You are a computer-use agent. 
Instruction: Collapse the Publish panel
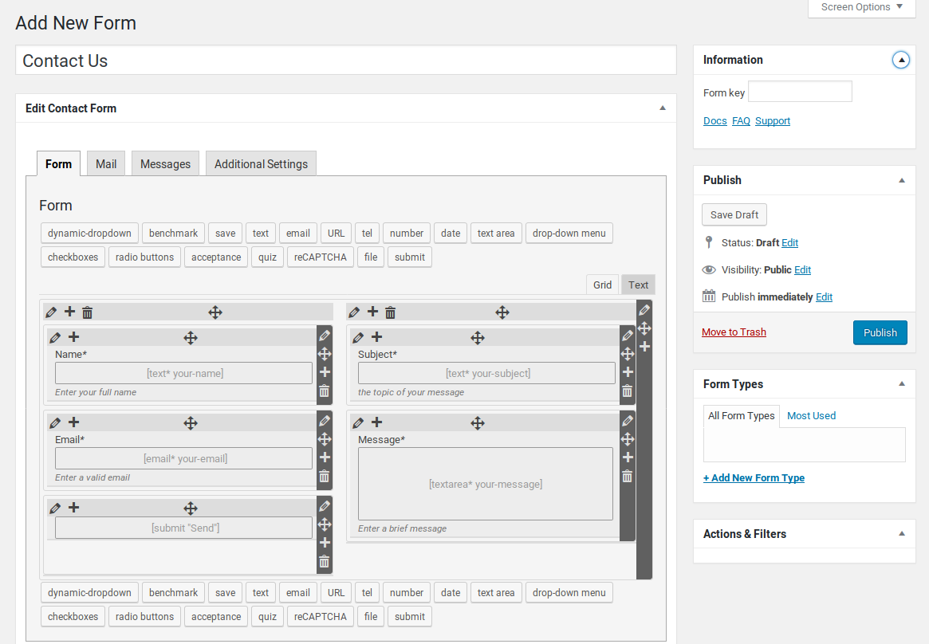coord(902,181)
